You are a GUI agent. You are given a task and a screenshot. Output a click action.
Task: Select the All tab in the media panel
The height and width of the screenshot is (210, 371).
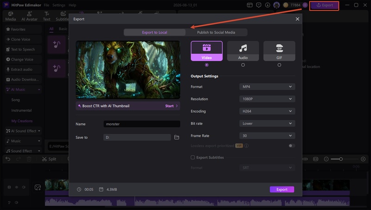pos(51,29)
